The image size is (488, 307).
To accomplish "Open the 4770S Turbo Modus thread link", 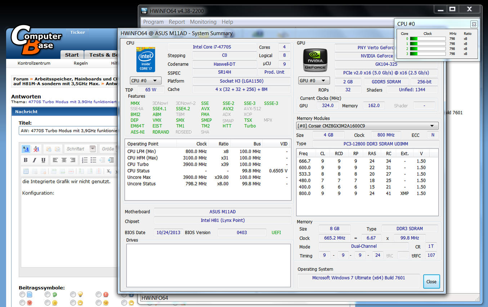I will coord(73,102).
